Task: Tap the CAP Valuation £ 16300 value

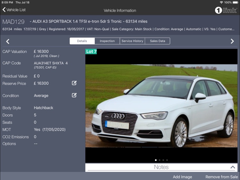Action: [x=41, y=52]
